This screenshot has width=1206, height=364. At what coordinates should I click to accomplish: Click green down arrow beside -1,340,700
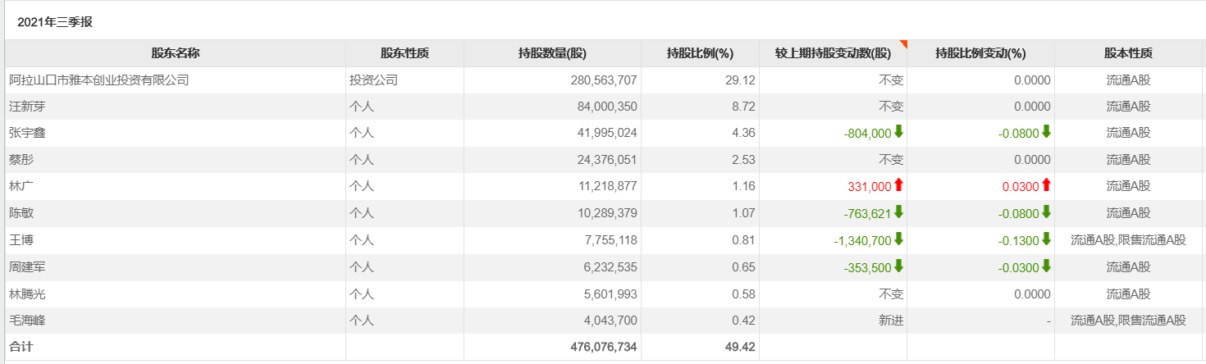pos(898,239)
